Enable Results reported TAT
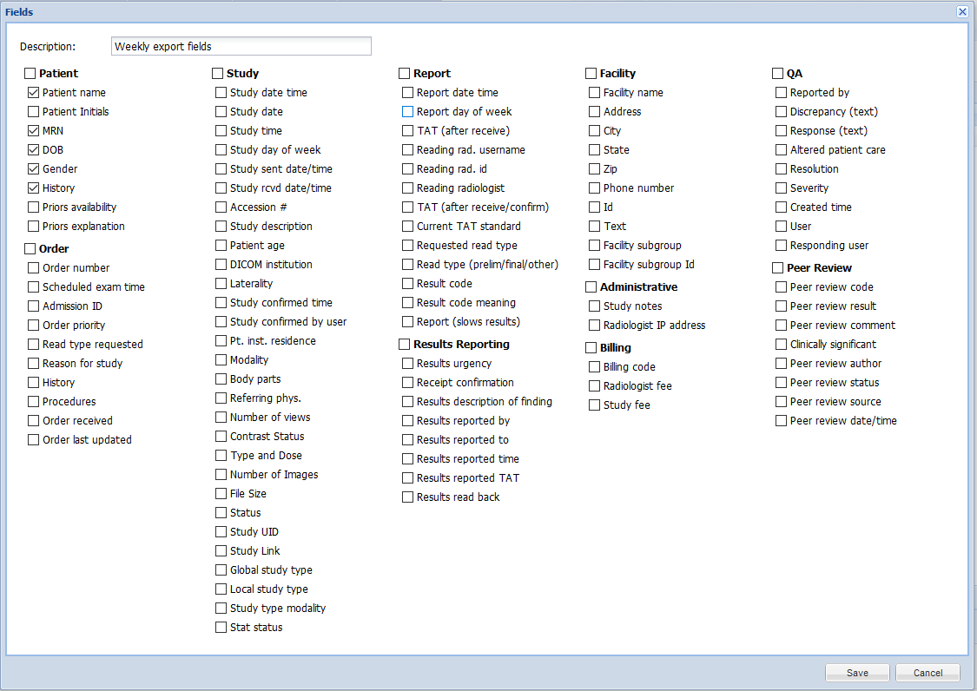 (408, 478)
